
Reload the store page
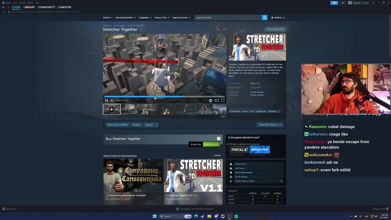click(4, 12)
